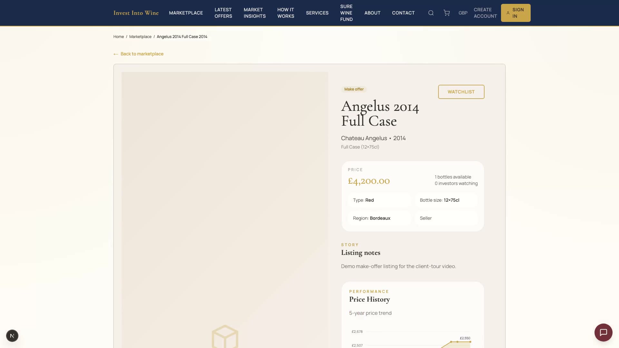The image size is (619, 348).
Task: Go to Latest Offers
Action: [x=223, y=13]
